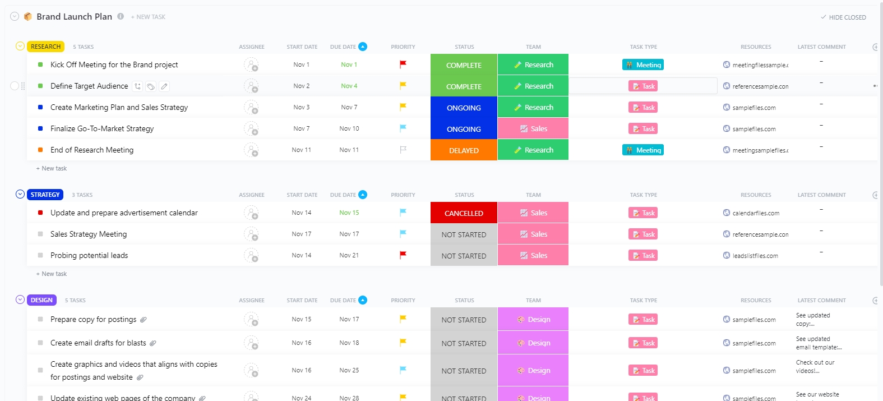Screen dimensions: 883x401
Task: Click the rename pencil icon on Define Target Audience
Action: [164, 86]
